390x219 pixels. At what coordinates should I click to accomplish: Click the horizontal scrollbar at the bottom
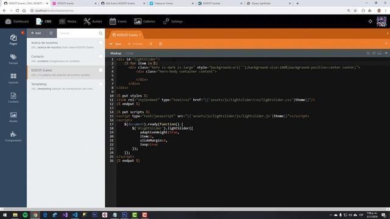(195, 209)
